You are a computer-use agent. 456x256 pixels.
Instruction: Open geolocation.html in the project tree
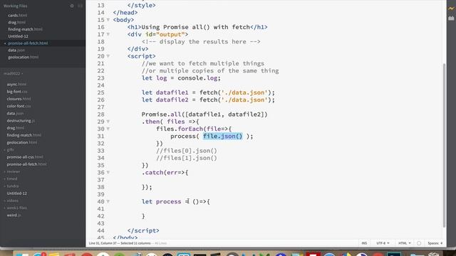click(x=22, y=142)
